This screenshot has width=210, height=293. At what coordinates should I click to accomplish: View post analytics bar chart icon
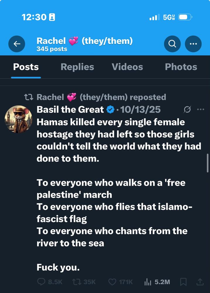click(x=148, y=282)
